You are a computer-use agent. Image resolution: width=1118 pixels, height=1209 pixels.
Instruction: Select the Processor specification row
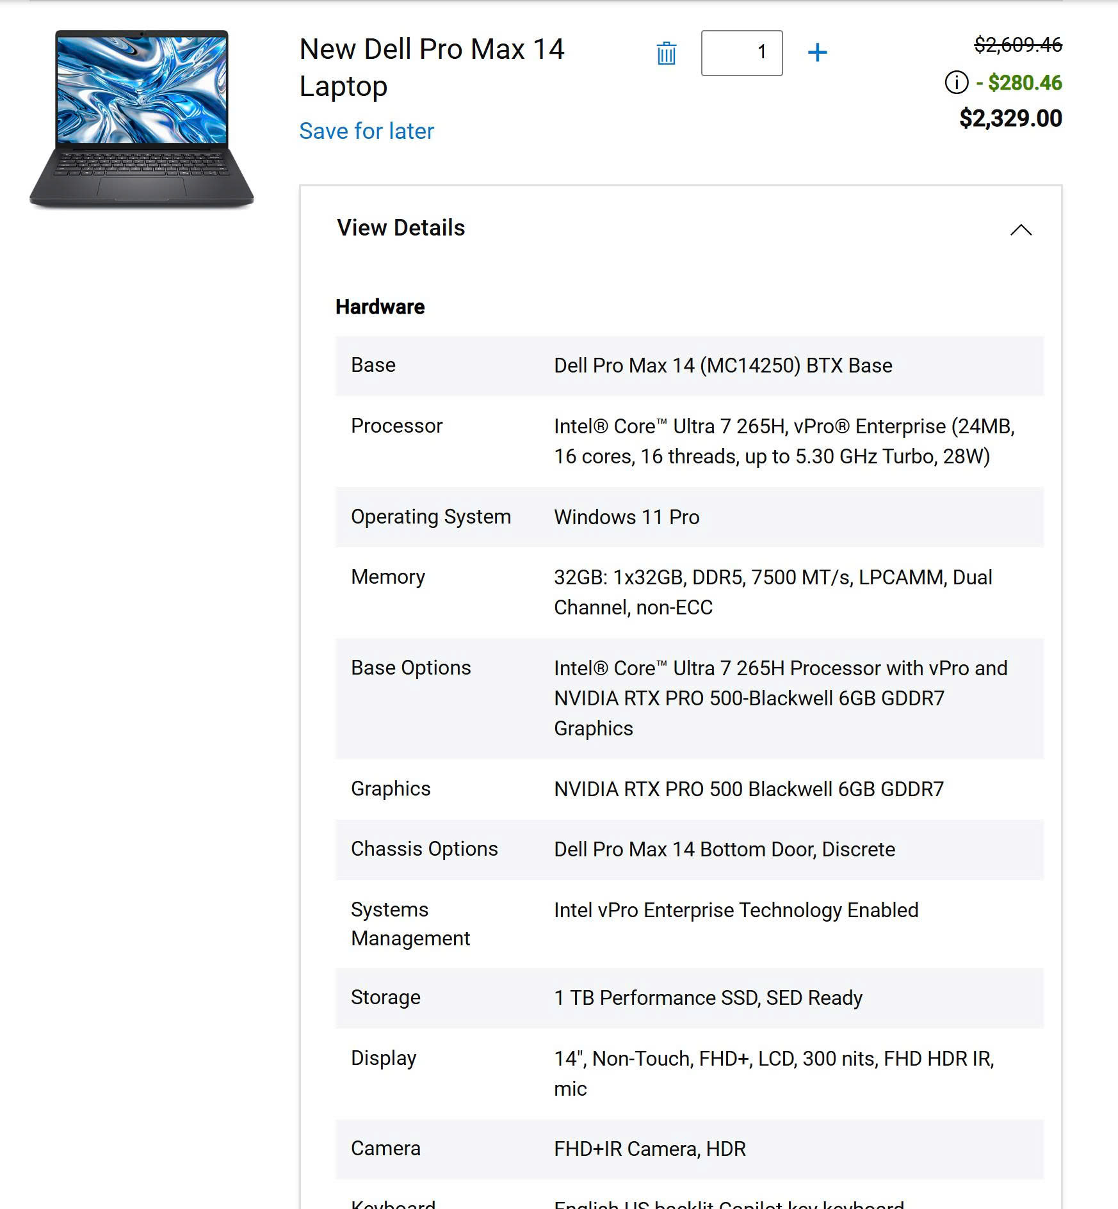pos(689,441)
